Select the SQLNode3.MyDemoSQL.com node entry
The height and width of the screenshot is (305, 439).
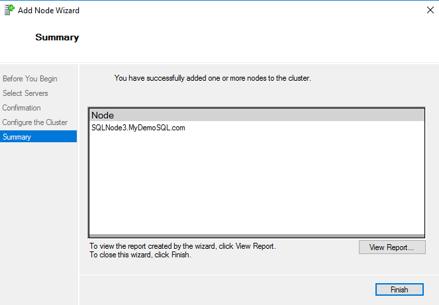(138, 128)
